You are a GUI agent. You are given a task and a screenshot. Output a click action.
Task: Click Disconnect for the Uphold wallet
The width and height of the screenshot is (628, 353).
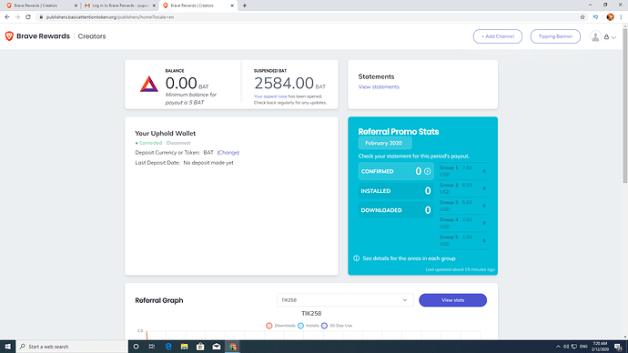point(178,143)
